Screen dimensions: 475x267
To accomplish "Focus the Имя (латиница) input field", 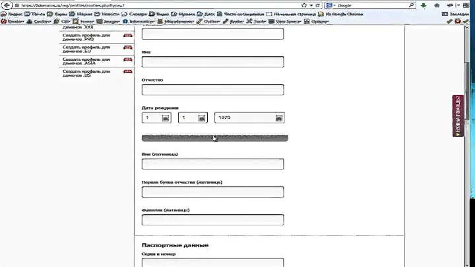I will point(212,164).
